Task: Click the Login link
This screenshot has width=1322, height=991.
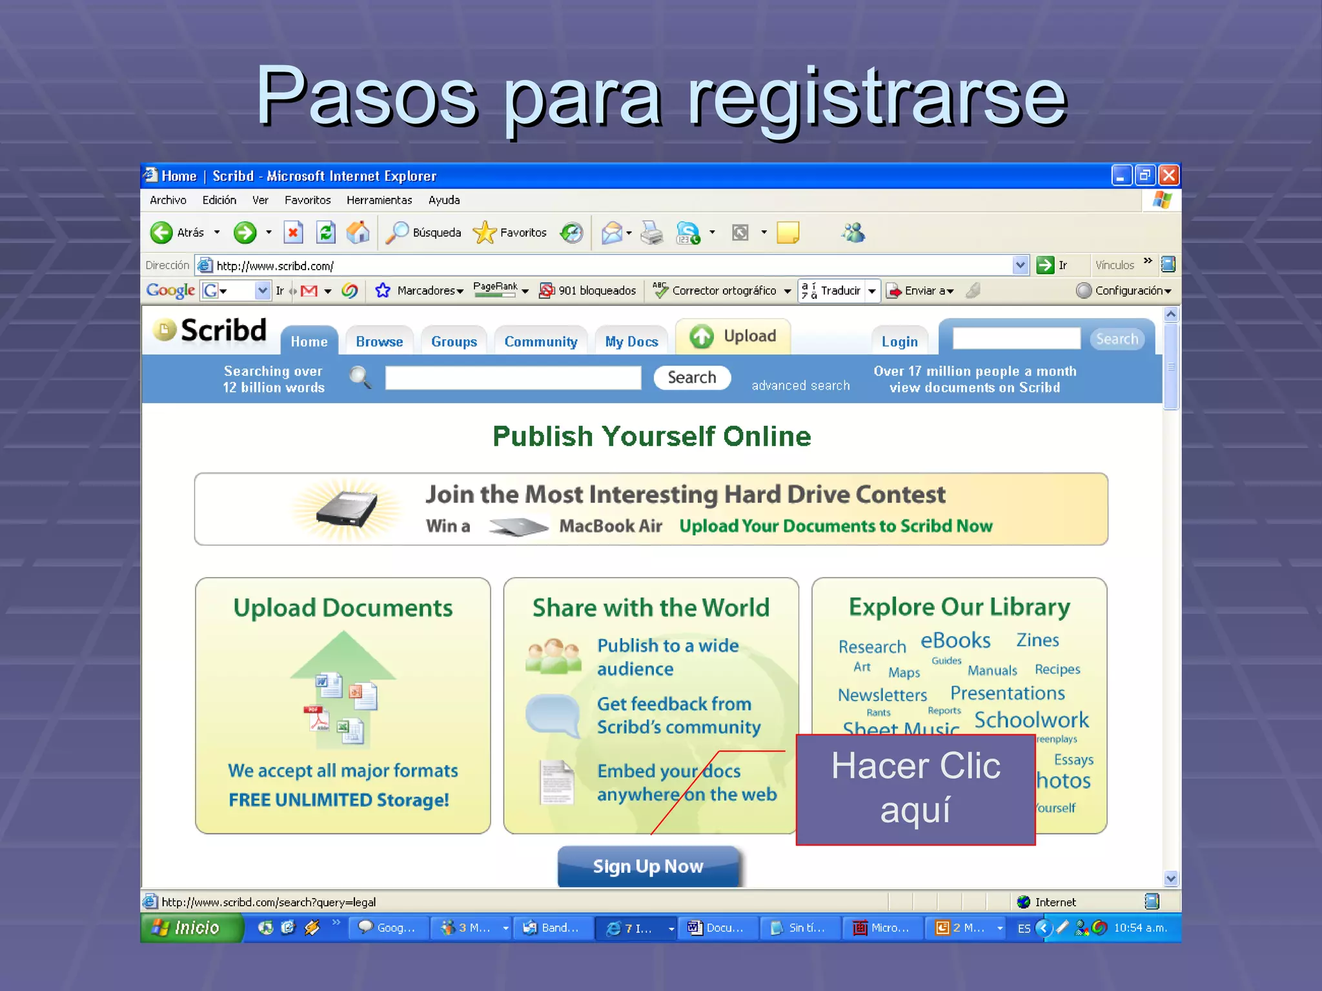Action: (900, 341)
